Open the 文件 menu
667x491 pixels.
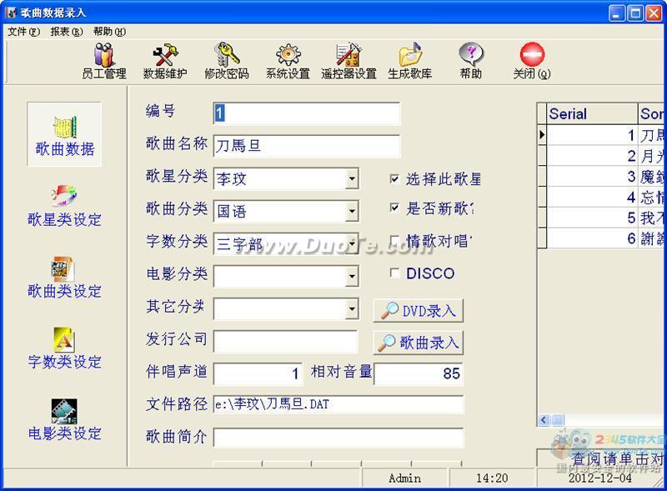tap(23, 32)
